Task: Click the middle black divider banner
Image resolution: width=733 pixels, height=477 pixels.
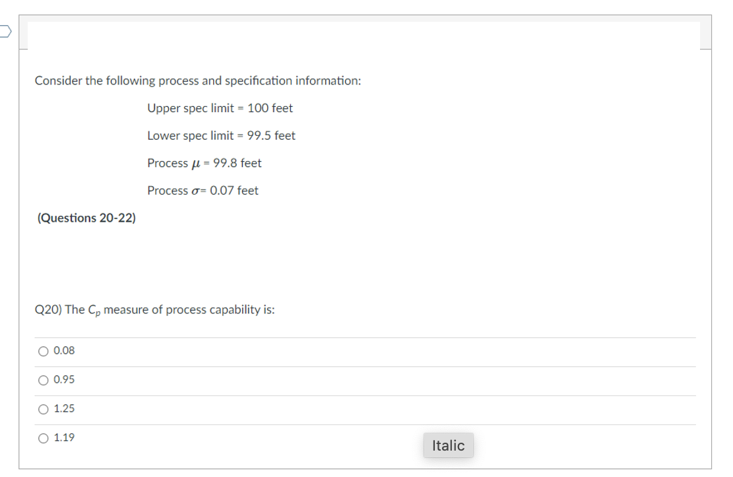Action: pos(363,263)
